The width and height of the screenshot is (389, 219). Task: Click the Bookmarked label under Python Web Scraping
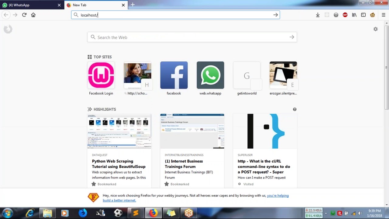point(107,184)
